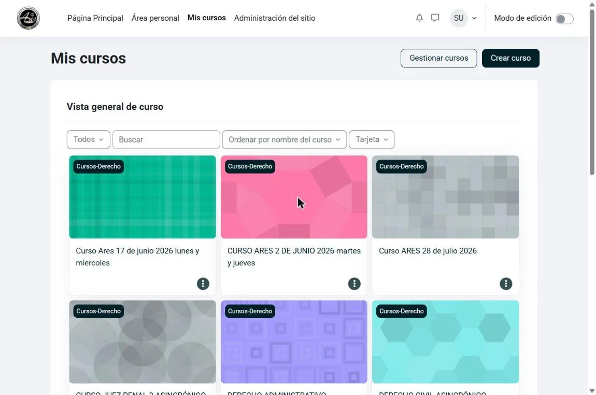
Task: Click Cursos-Derecho badge on teal hexagon card
Action: [x=401, y=311]
